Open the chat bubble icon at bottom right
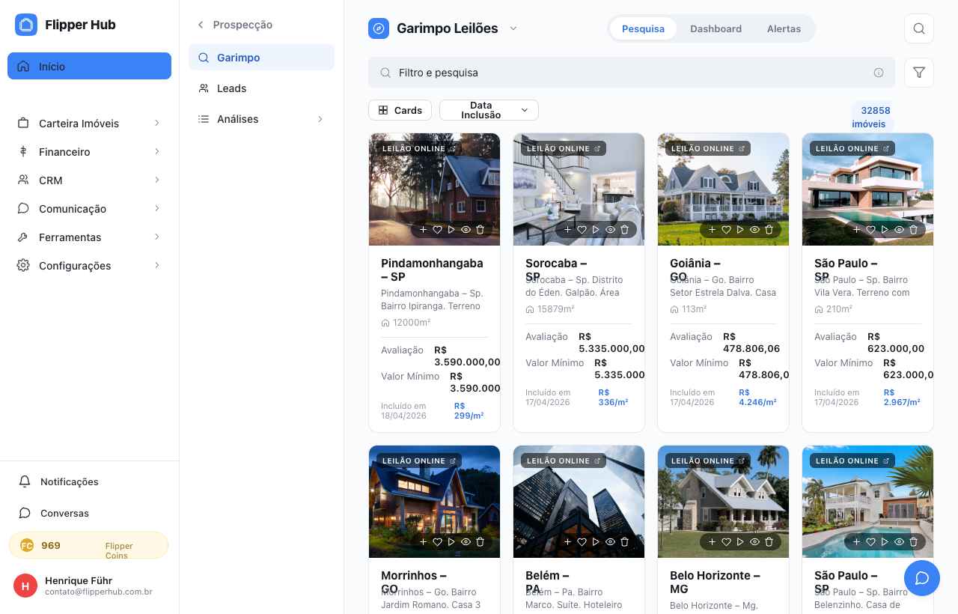 (922, 577)
